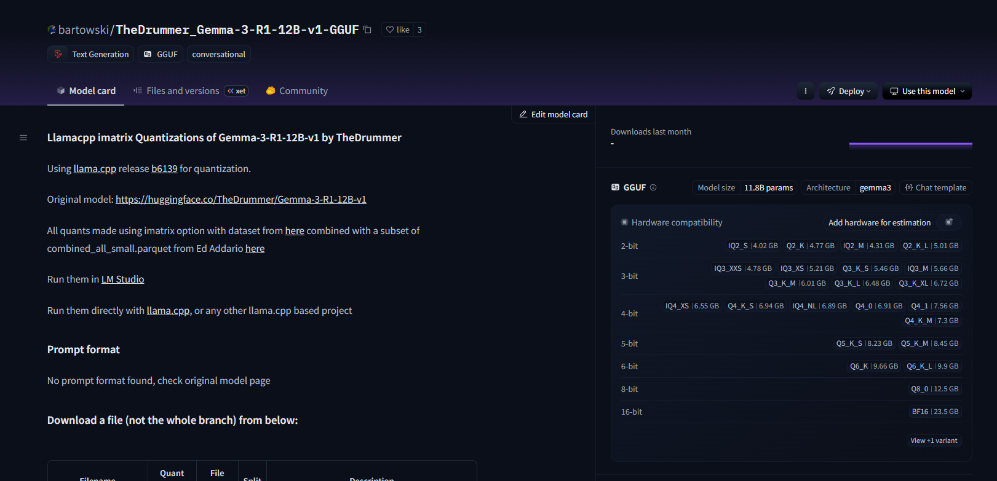Select the Q3_K_L 6.48 GB quant
This screenshot has height=481, width=997.
tap(862, 283)
